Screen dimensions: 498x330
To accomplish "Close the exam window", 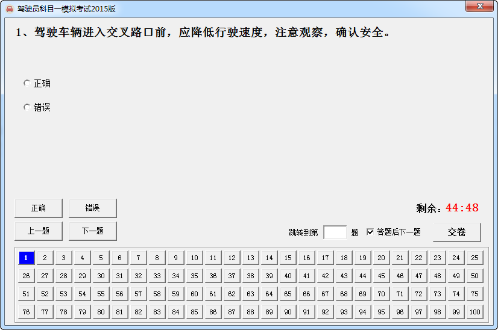I will 480,7.
